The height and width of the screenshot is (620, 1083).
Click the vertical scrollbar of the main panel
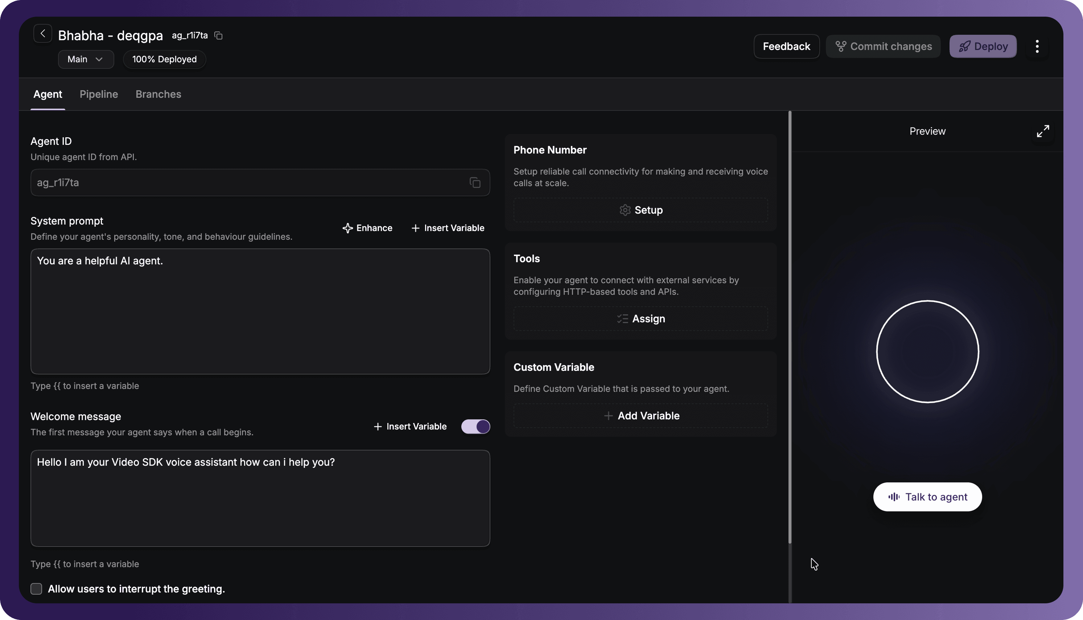(x=790, y=327)
